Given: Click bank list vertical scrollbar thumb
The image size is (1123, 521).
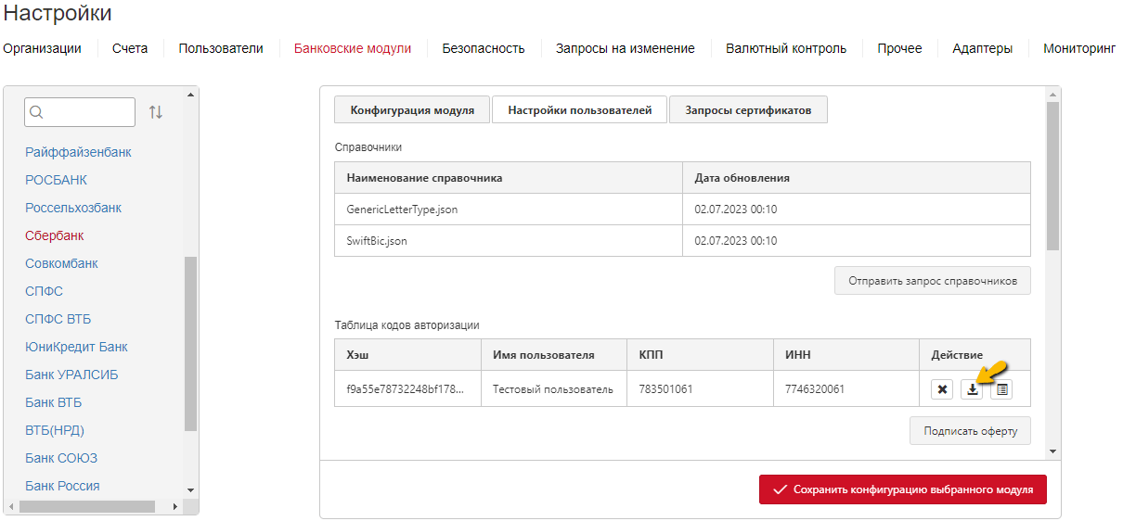Looking at the screenshot, I should (191, 344).
